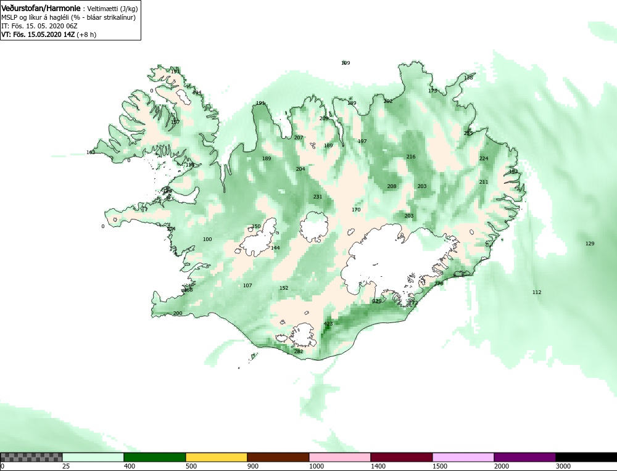Click the 'IT: Fös. 15. 05. 2020 06Z' line

click(x=39, y=26)
